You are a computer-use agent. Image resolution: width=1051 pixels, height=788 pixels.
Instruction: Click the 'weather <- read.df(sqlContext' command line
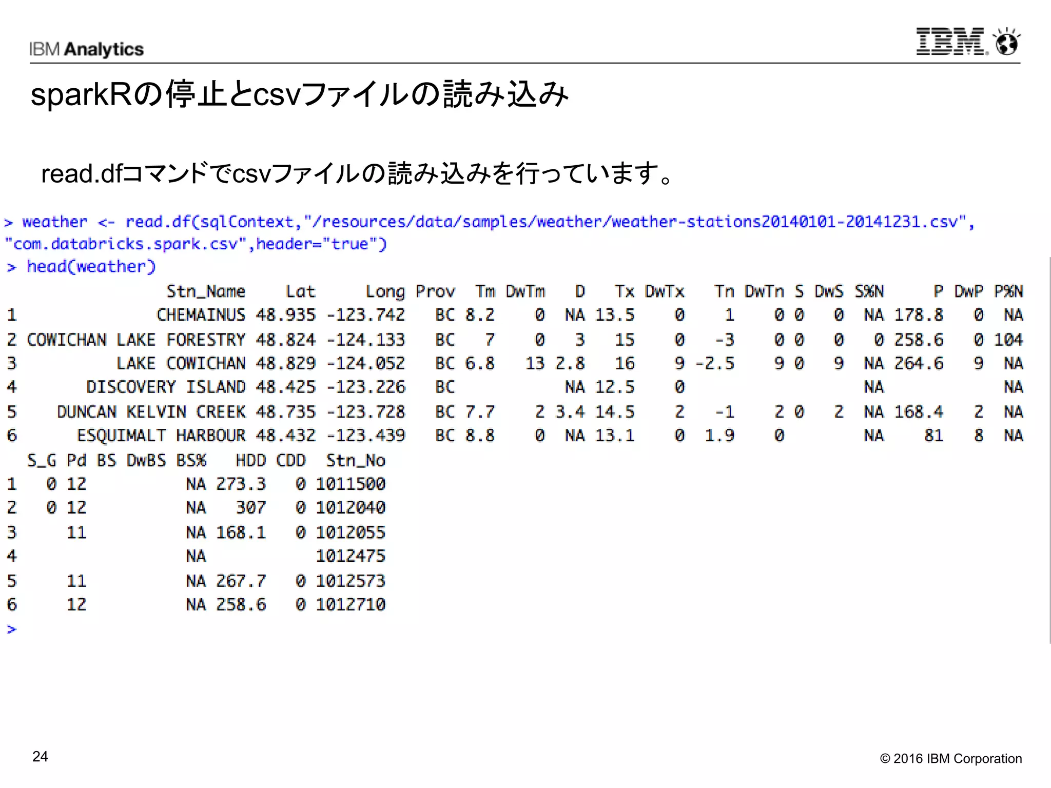tap(489, 222)
